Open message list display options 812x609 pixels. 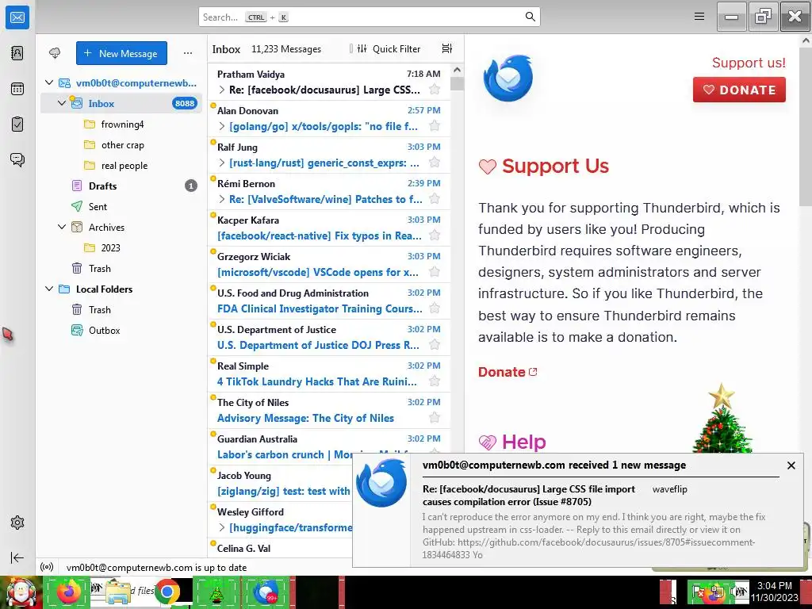tap(447, 48)
